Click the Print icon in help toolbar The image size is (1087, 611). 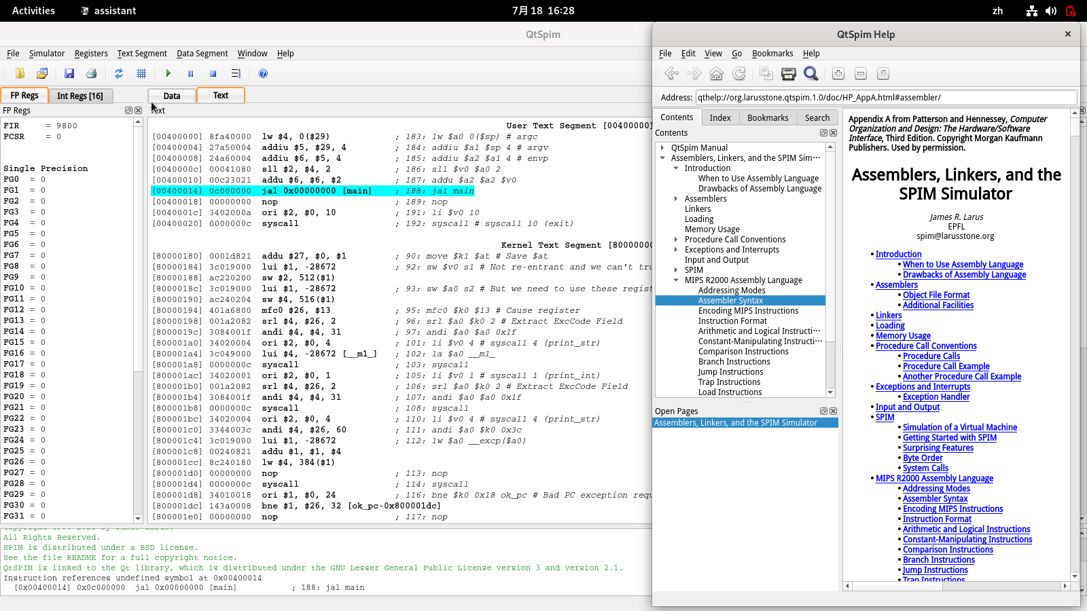coord(788,73)
